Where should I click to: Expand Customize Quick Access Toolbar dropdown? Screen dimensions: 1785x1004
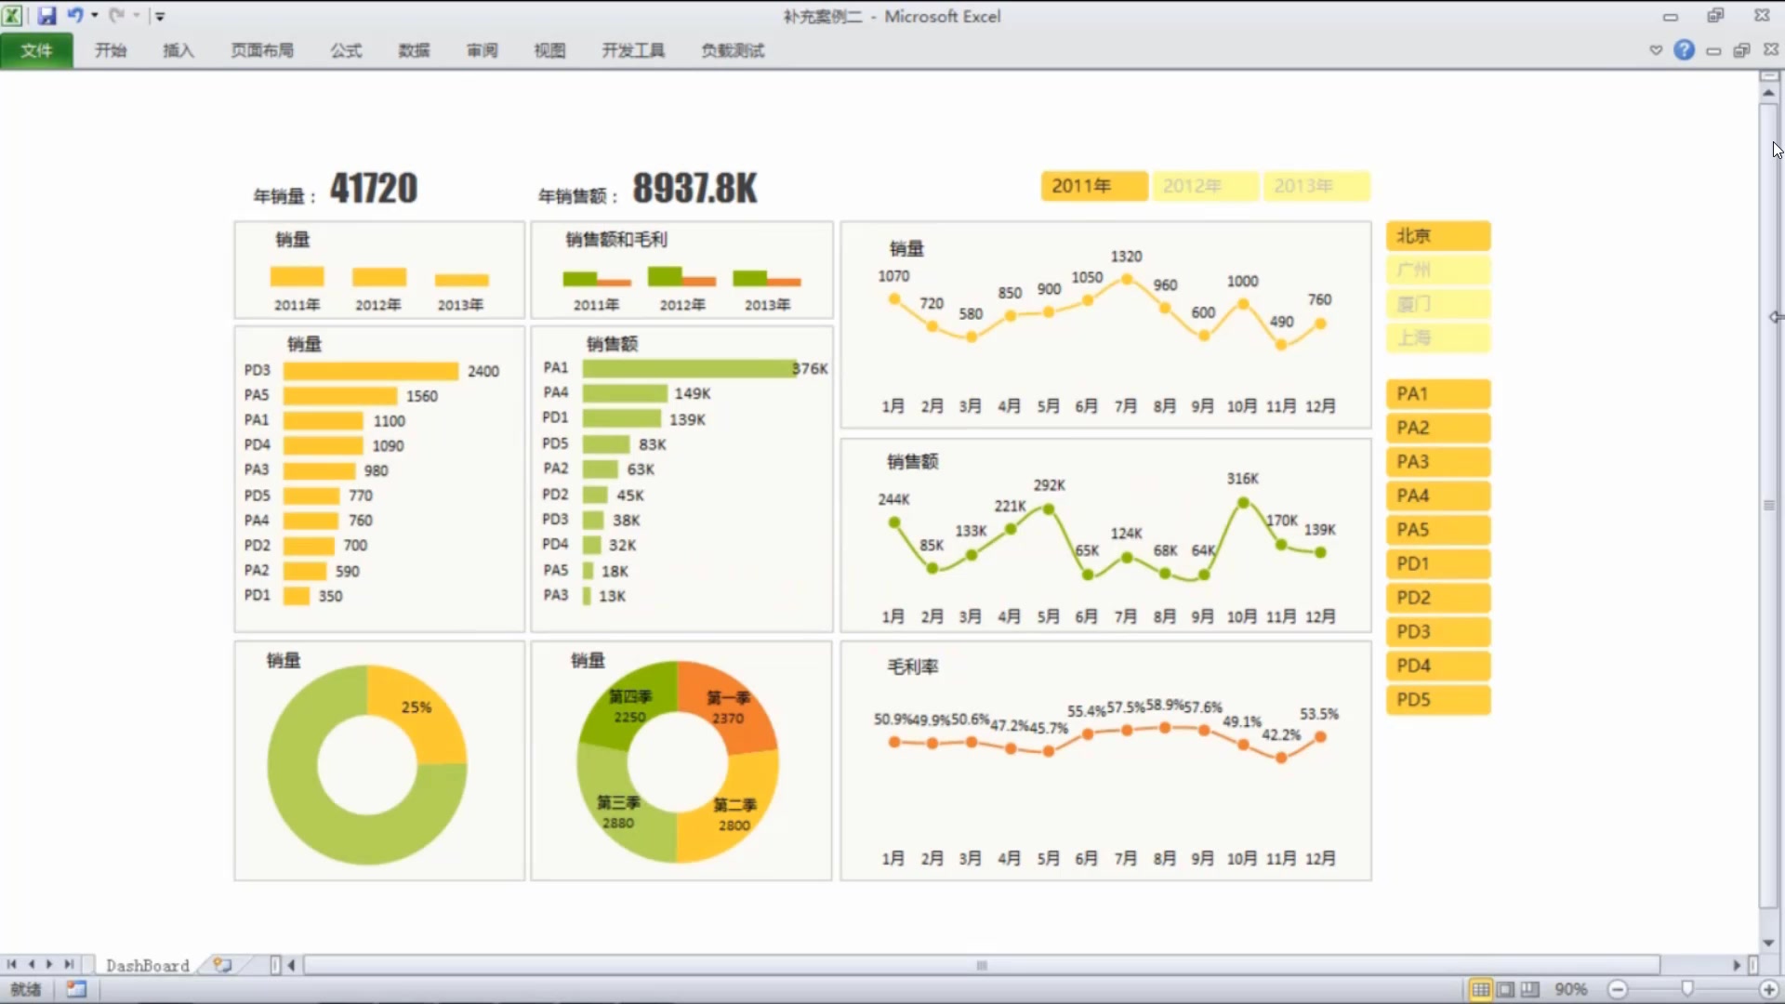160,16
